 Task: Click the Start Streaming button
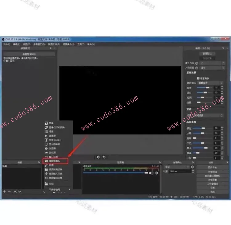pos(213,172)
